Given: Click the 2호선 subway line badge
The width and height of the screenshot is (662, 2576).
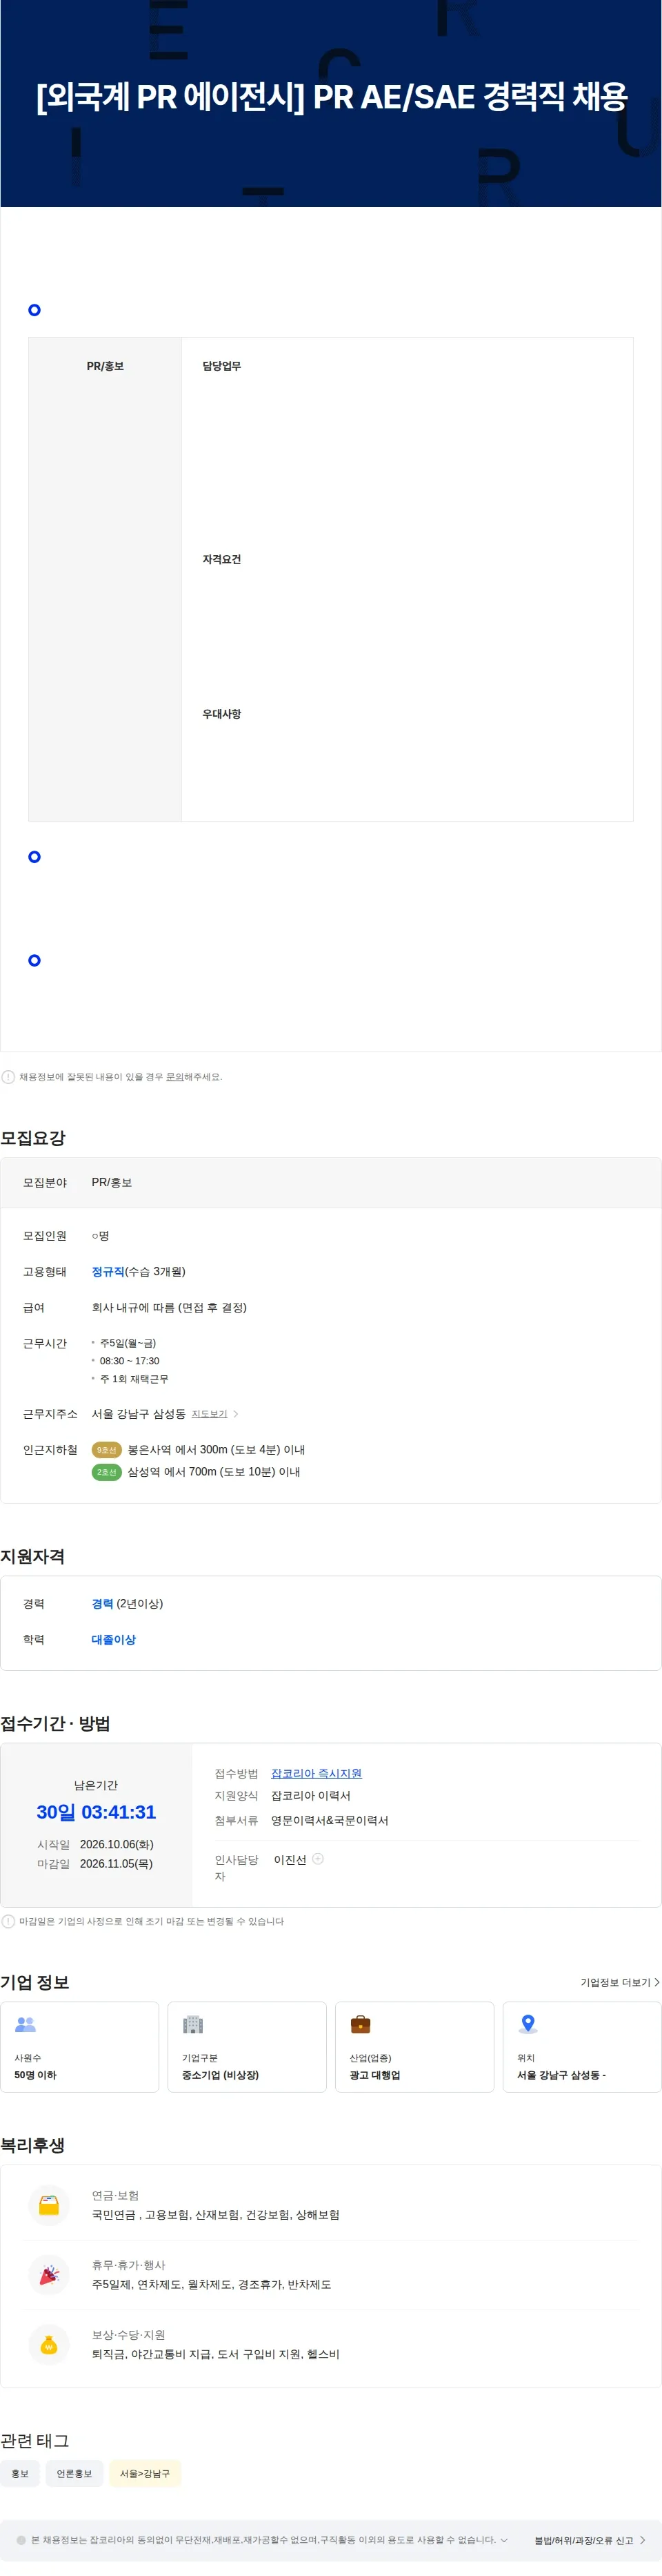Looking at the screenshot, I should tap(107, 1472).
